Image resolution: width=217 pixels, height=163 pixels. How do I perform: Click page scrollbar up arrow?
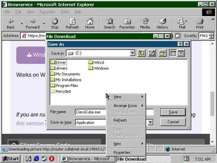pos(213,44)
